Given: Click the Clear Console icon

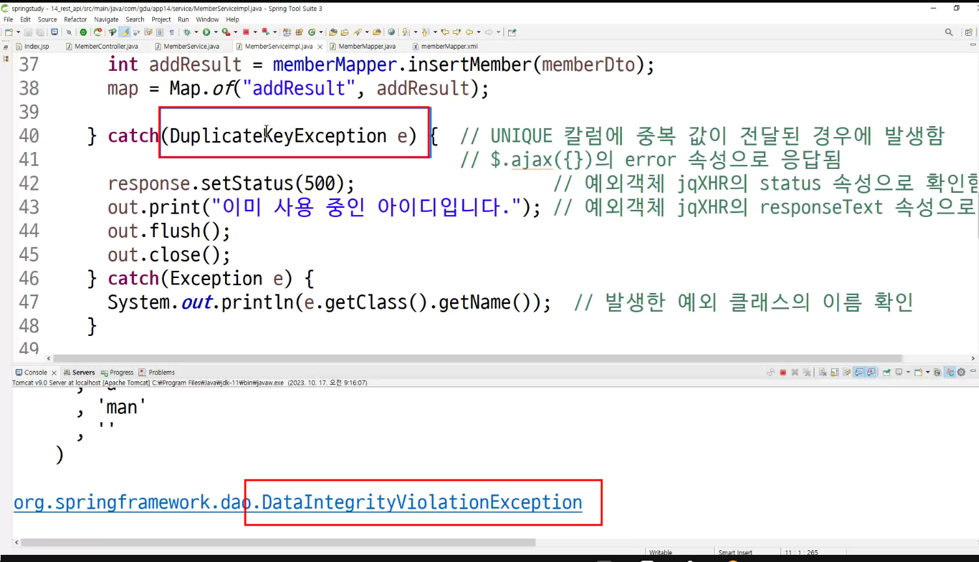Looking at the screenshot, I should pos(823,372).
